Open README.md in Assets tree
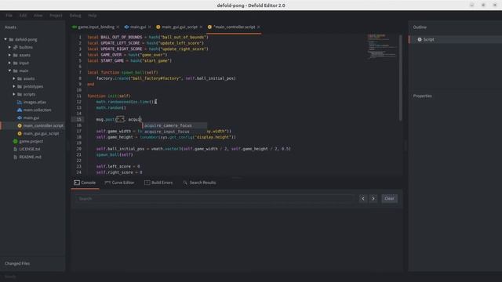 31,157
